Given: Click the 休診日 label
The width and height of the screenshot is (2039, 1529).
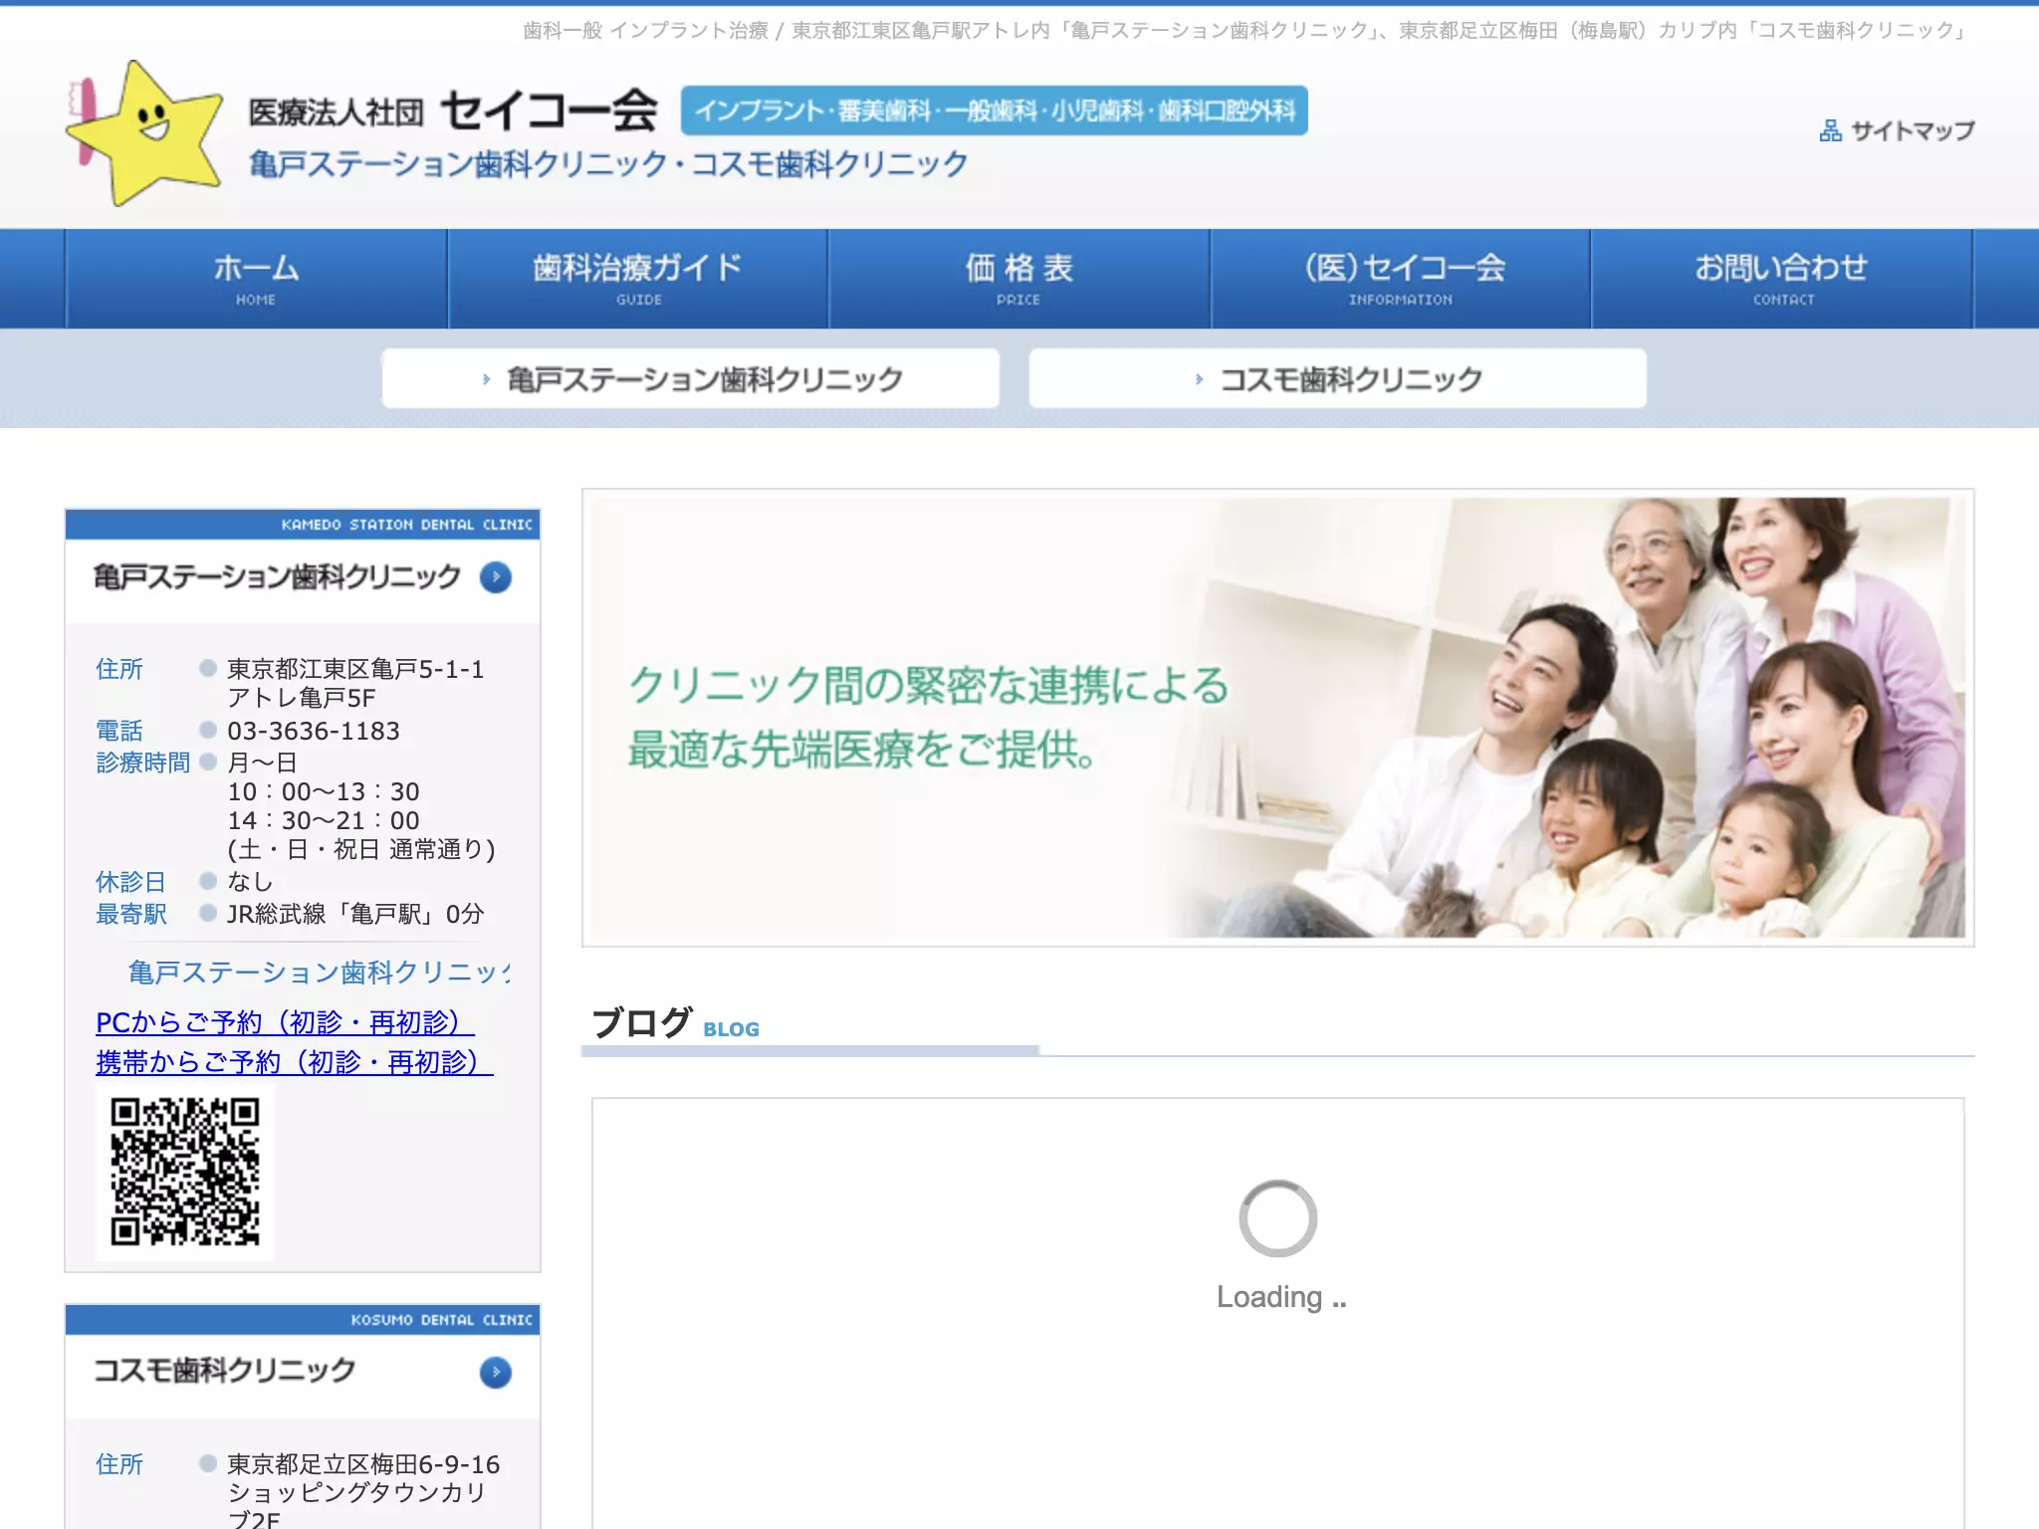Looking at the screenshot, I should tap(130, 882).
